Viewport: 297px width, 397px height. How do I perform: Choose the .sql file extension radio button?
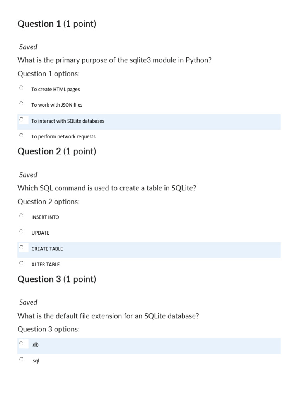pyautogui.click(x=21, y=359)
